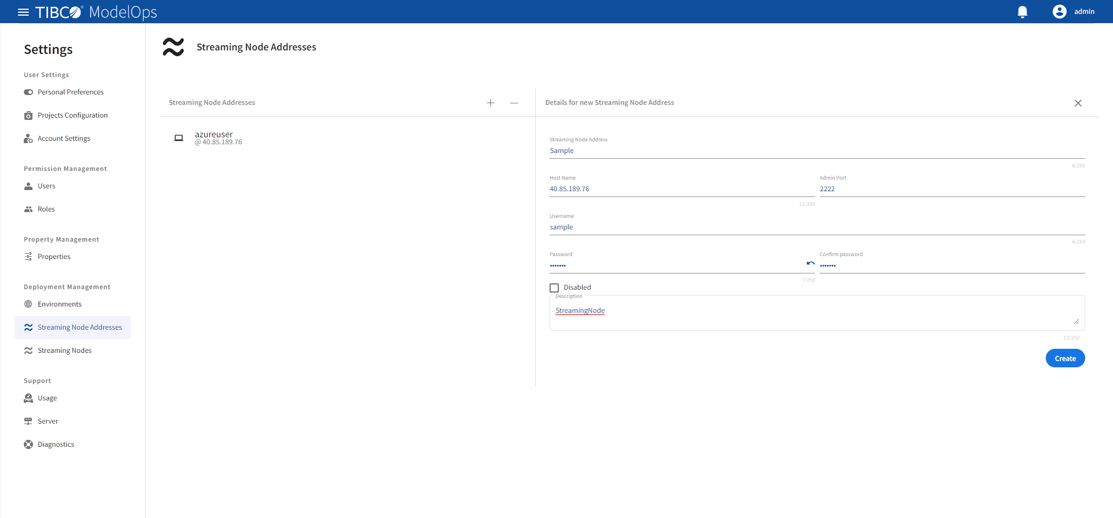Image resolution: width=1113 pixels, height=518 pixels.
Task: Navigate to Properties
Action: pyautogui.click(x=54, y=257)
